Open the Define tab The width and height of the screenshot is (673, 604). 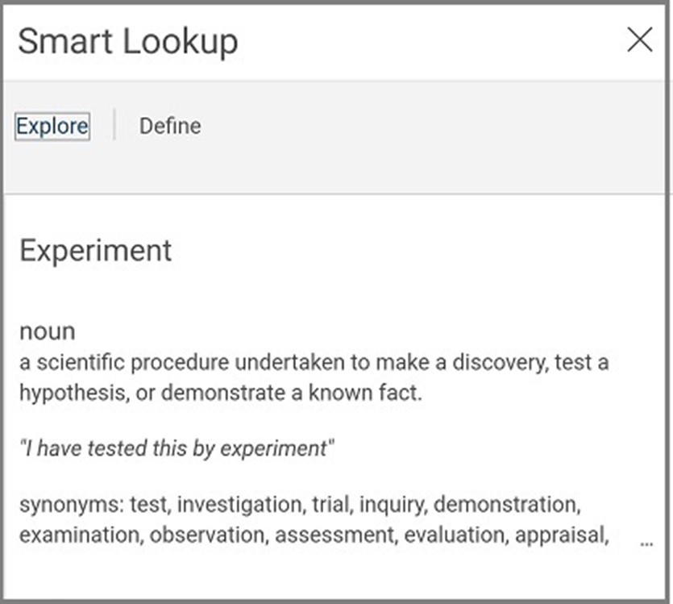pos(170,127)
